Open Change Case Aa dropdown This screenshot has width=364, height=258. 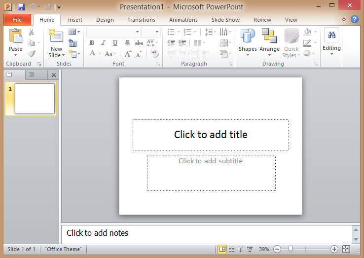tap(110, 54)
